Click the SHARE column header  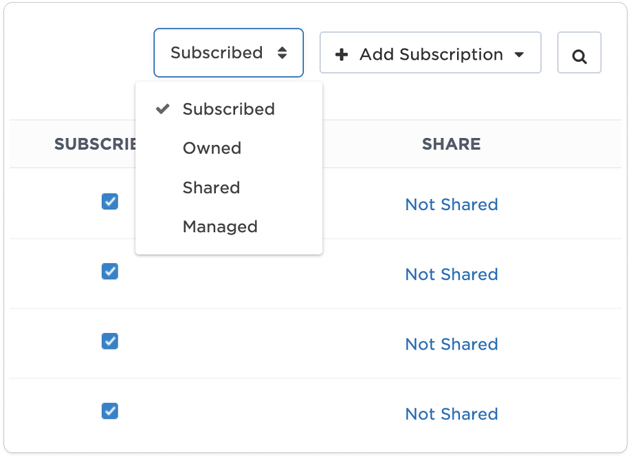tap(451, 144)
